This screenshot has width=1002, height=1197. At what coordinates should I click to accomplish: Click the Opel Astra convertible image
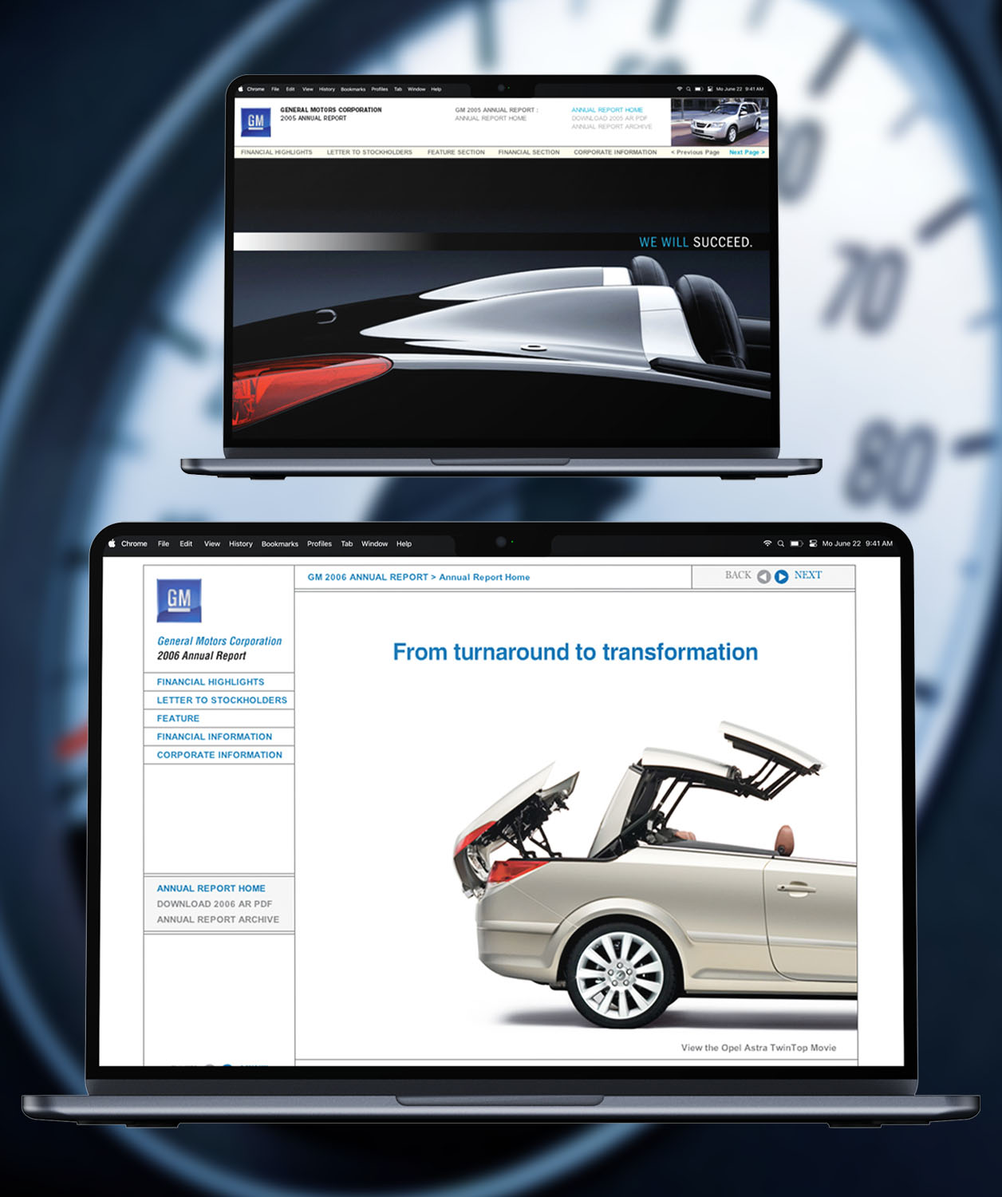pos(654,874)
